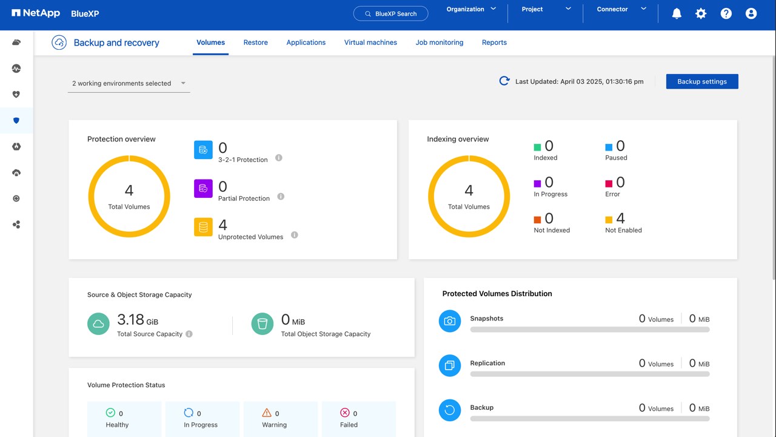Click the info icon beside Unprotected Volumes
Screen dimensions: 776x437
coord(295,235)
